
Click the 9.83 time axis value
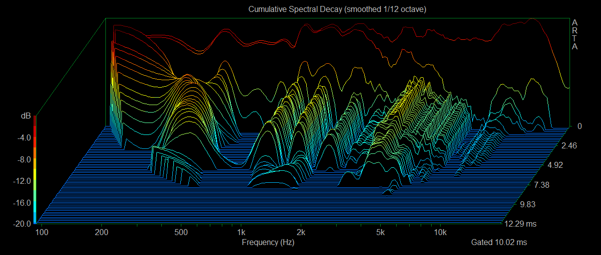pyautogui.click(x=527, y=205)
